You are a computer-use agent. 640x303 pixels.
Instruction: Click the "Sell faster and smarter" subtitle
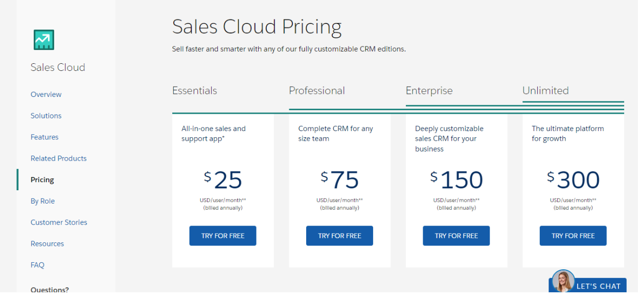point(289,49)
